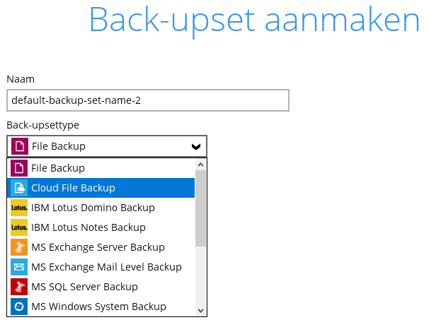Click scrollbar down arrow in dropdown list

pyautogui.click(x=200, y=310)
